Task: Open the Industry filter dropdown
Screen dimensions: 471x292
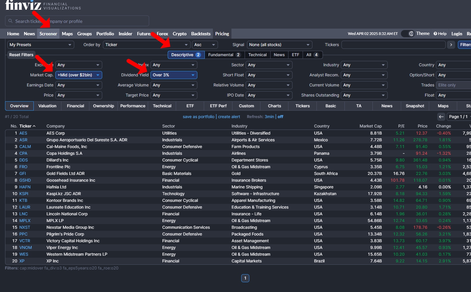Action: tap(364, 65)
